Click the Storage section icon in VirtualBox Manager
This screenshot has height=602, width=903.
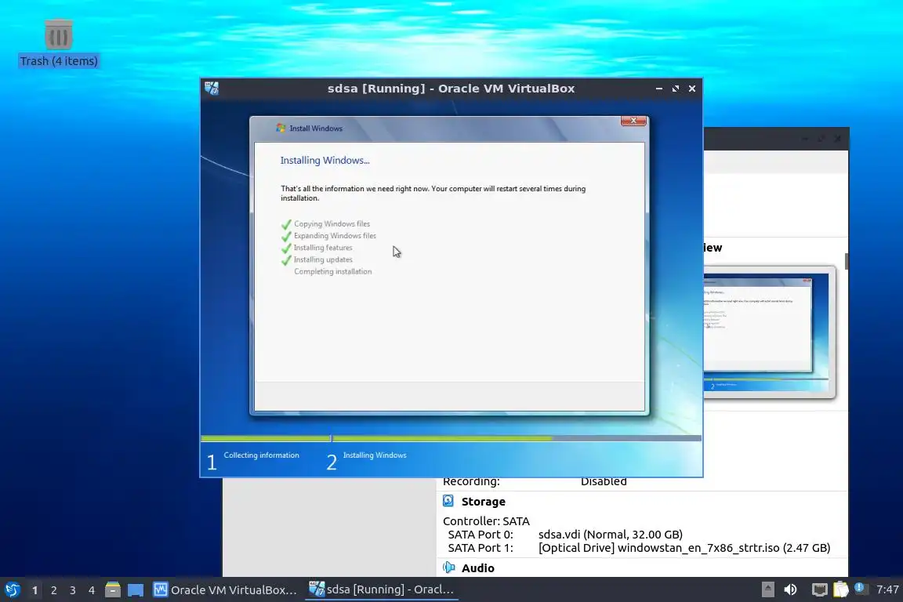pyautogui.click(x=448, y=501)
